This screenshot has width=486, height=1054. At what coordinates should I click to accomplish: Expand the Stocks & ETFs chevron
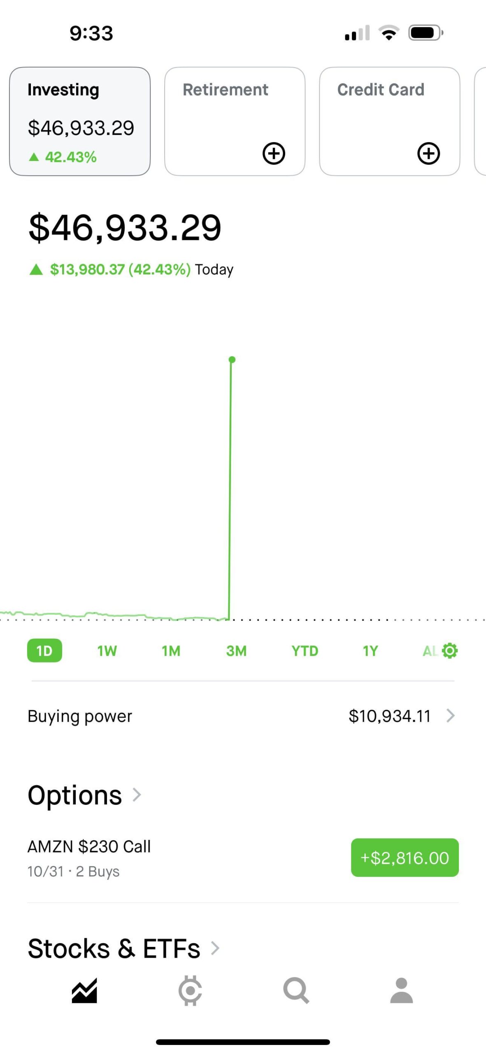click(215, 948)
